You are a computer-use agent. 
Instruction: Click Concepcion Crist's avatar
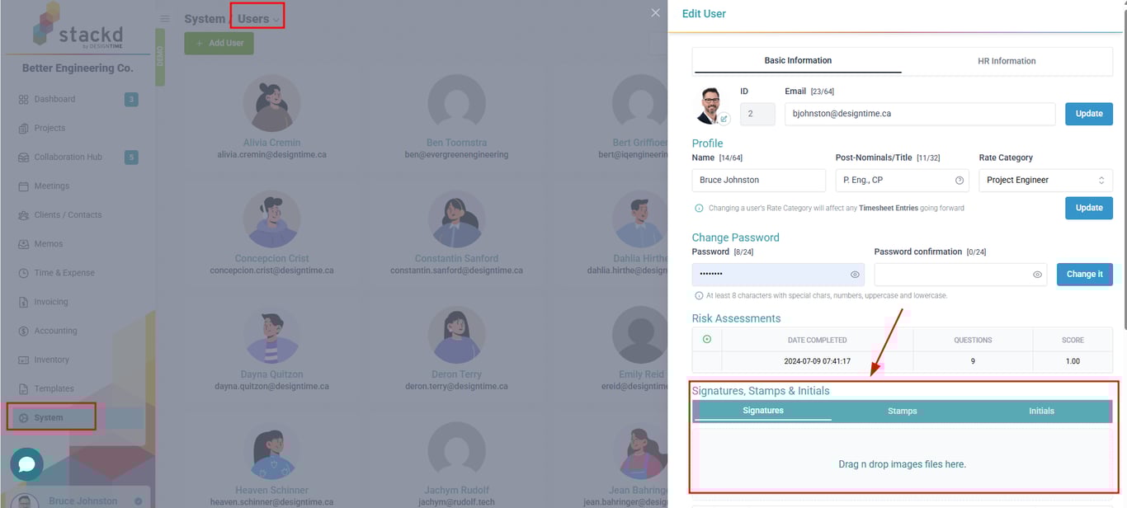(x=271, y=220)
